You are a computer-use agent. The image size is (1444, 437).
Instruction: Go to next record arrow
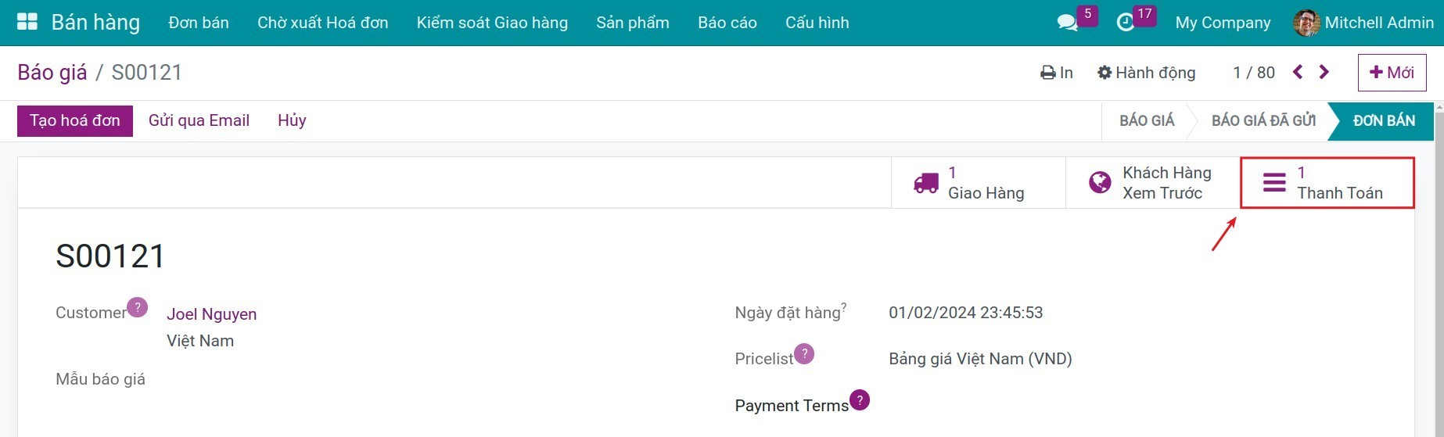[x=1324, y=72]
